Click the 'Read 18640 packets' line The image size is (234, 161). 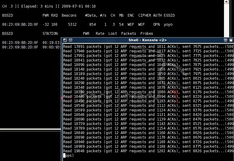[148, 115]
